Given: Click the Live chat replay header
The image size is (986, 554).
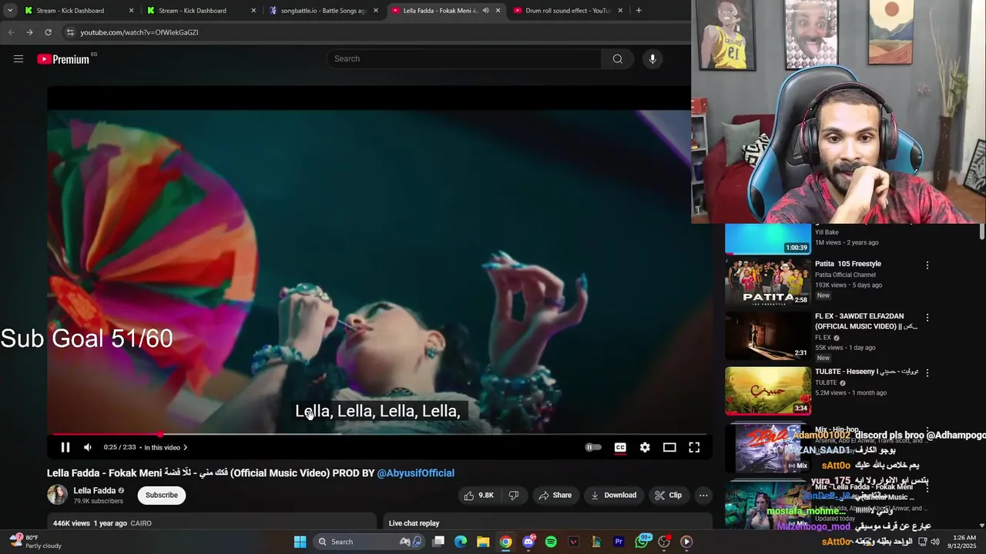Looking at the screenshot, I should coord(414,523).
